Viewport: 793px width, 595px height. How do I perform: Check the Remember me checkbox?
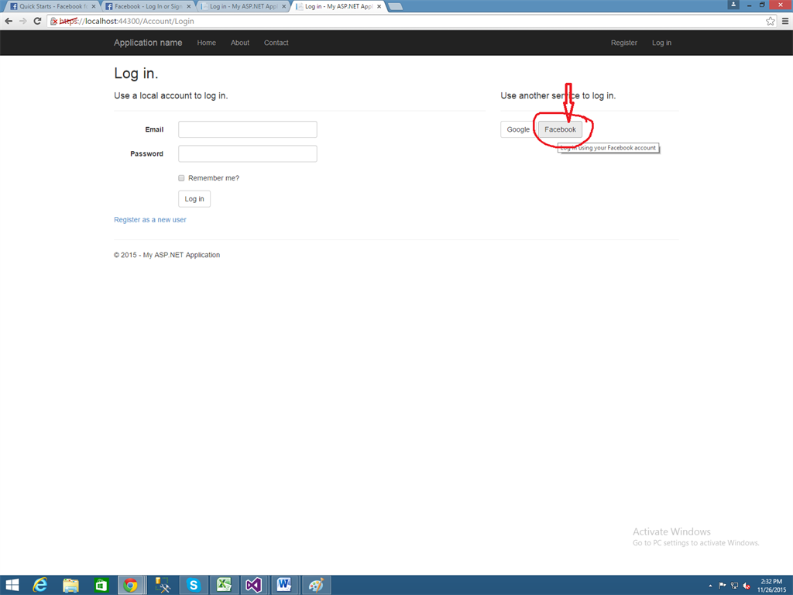[x=181, y=177]
